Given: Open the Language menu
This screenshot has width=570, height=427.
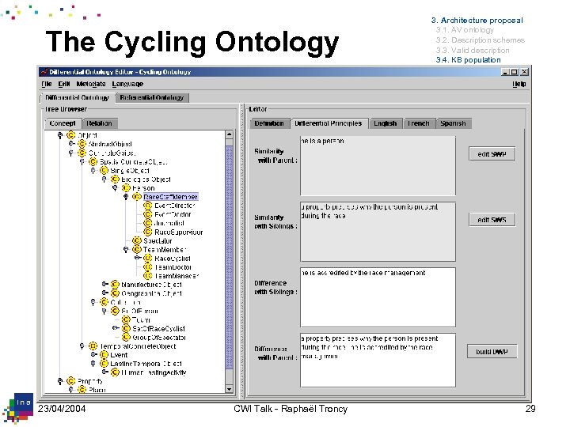Looking at the screenshot, I should pos(127,85).
